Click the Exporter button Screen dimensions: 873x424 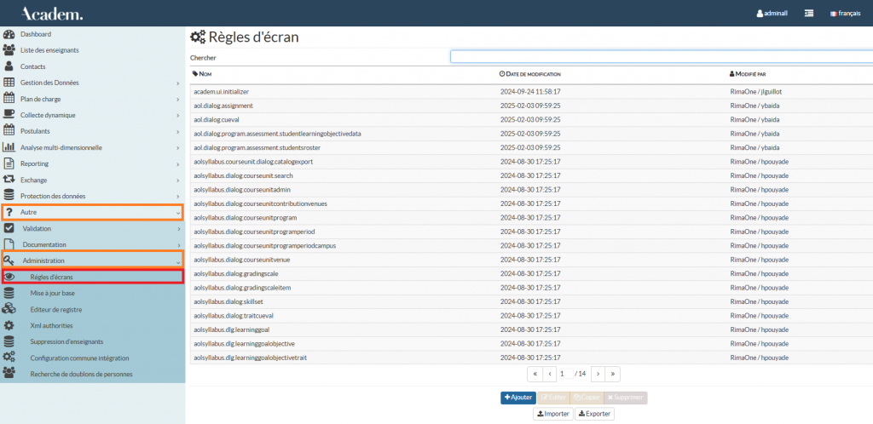click(594, 414)
